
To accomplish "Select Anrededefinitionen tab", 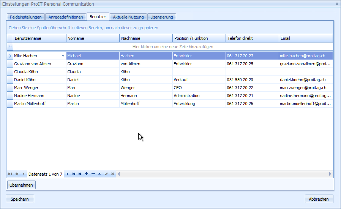I will (66, 17).
